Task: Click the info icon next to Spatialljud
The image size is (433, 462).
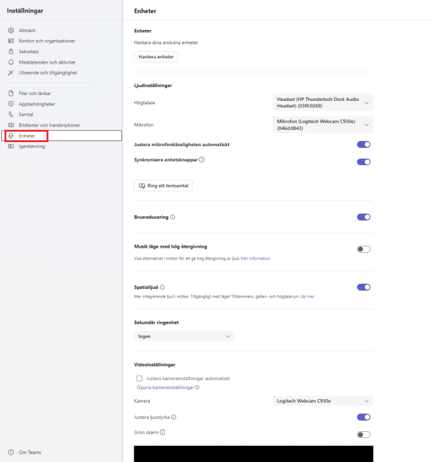Action: (x=162, y=287)
